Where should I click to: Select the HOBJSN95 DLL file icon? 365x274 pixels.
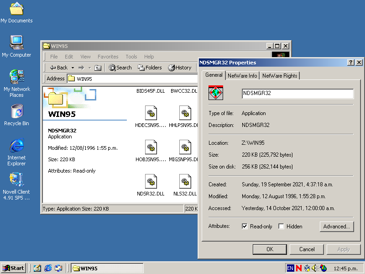point(151,147)
